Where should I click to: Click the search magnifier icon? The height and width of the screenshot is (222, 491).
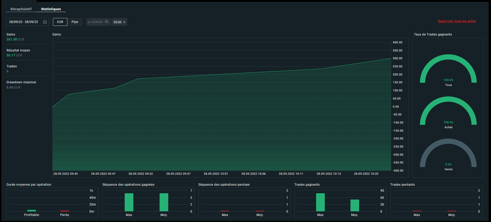[107, 22]
